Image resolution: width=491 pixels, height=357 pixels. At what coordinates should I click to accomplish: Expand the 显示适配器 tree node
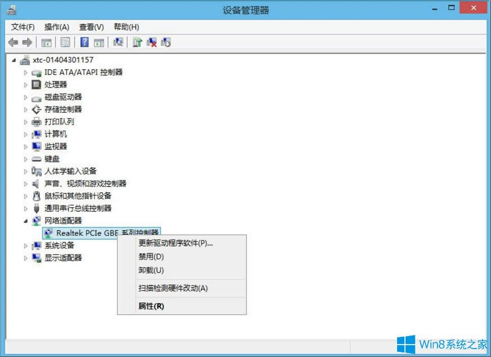click(26, 257)
